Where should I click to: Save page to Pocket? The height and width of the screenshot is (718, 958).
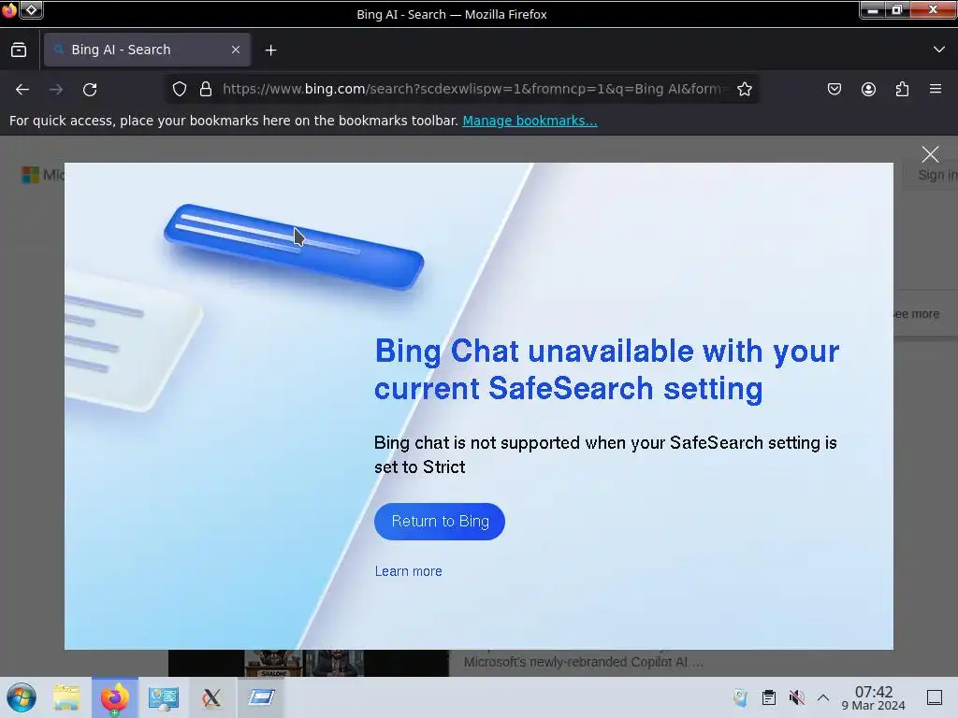pyautogui.click(x=834, y=89)
